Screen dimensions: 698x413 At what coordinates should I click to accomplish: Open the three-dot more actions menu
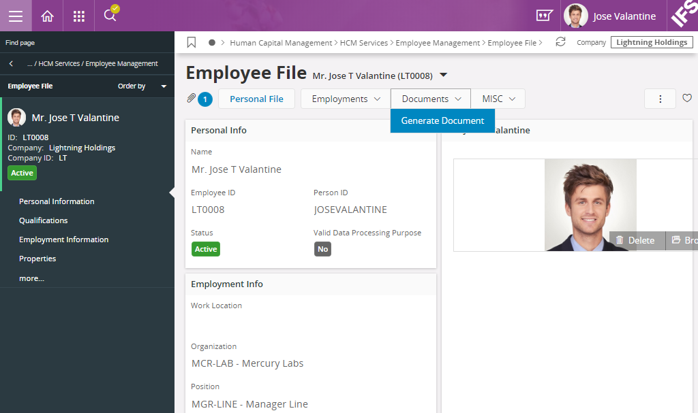(660, 99)
